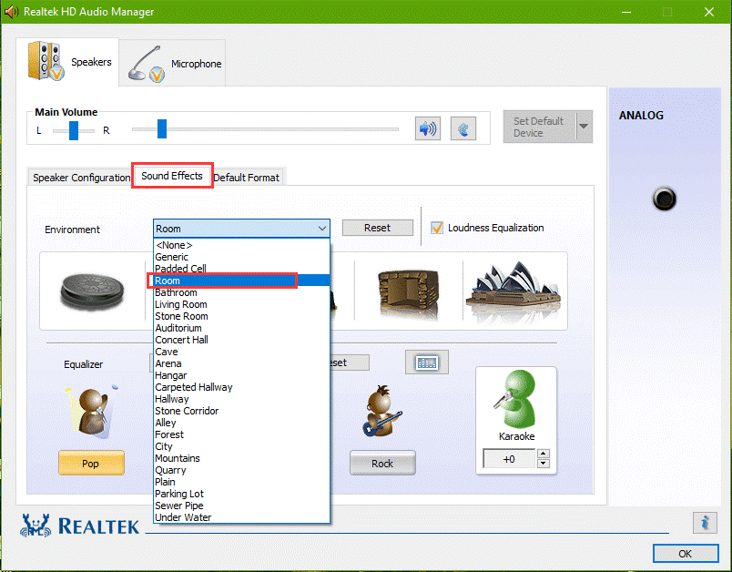
Task: Click the Karaoke singer icon
Action: coord(516,399)
